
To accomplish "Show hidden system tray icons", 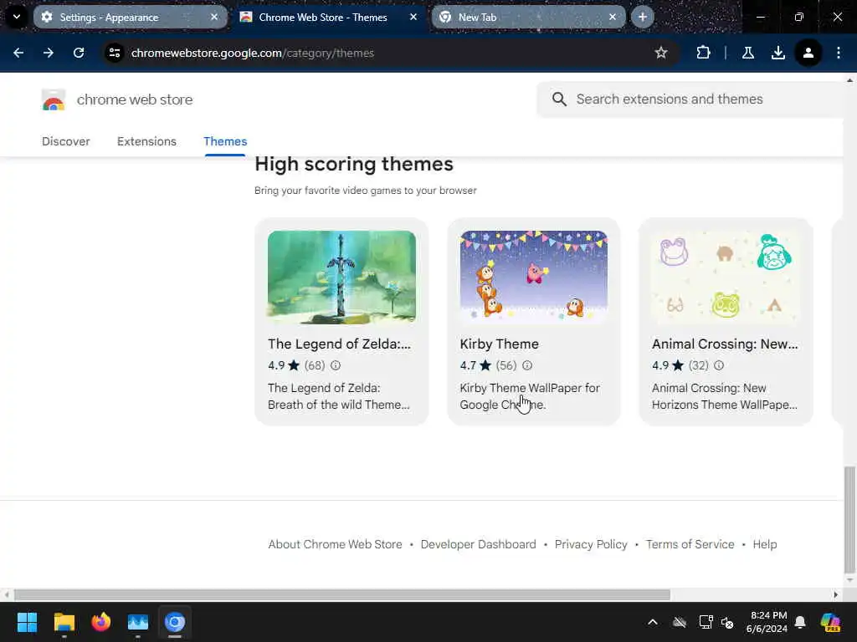I will tap(653, 622).
